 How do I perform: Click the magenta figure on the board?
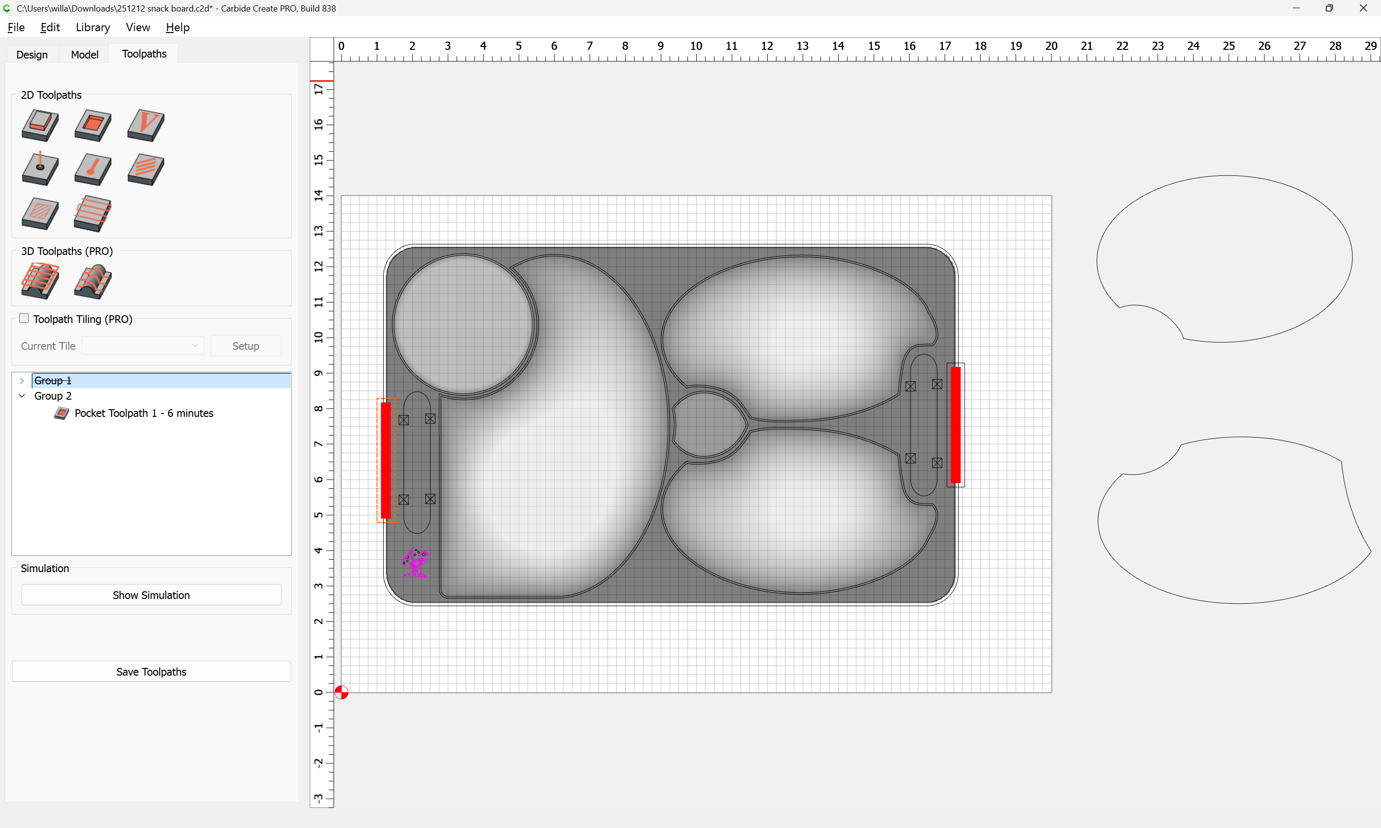click(x=415, y=563)
